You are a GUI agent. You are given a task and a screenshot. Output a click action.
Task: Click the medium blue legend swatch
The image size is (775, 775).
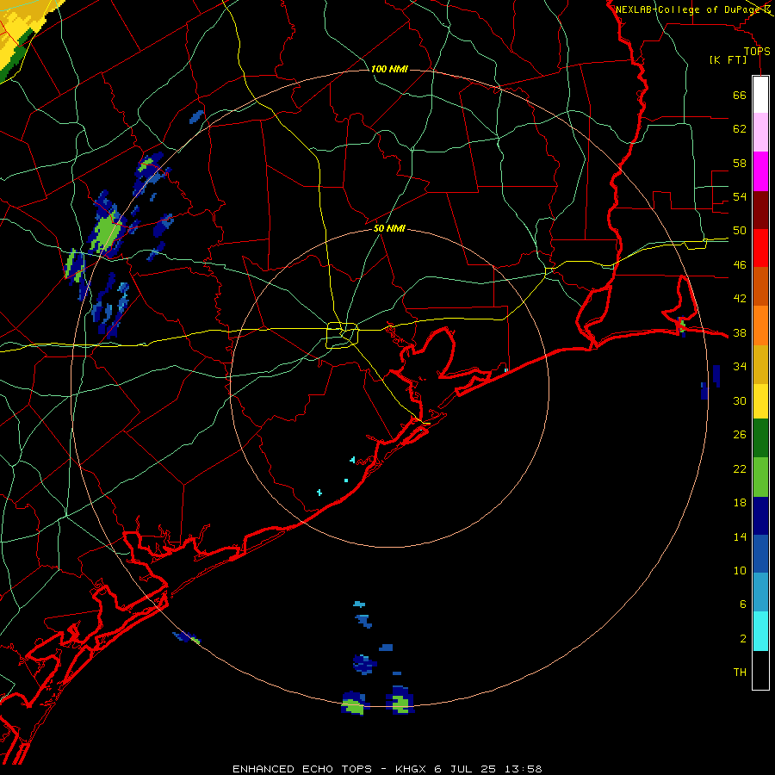click(760, 554)
